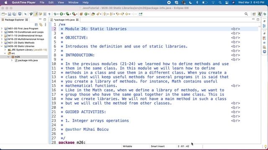This screenshot has height=150, width=268.
Task: Open the New dropdown arrow in toolbar
Action: coord(6,14)
